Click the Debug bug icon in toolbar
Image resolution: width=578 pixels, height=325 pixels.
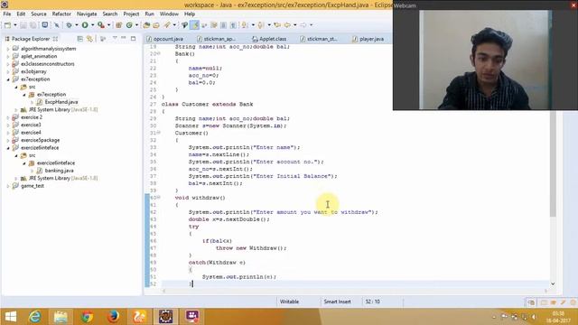[69, 25]
